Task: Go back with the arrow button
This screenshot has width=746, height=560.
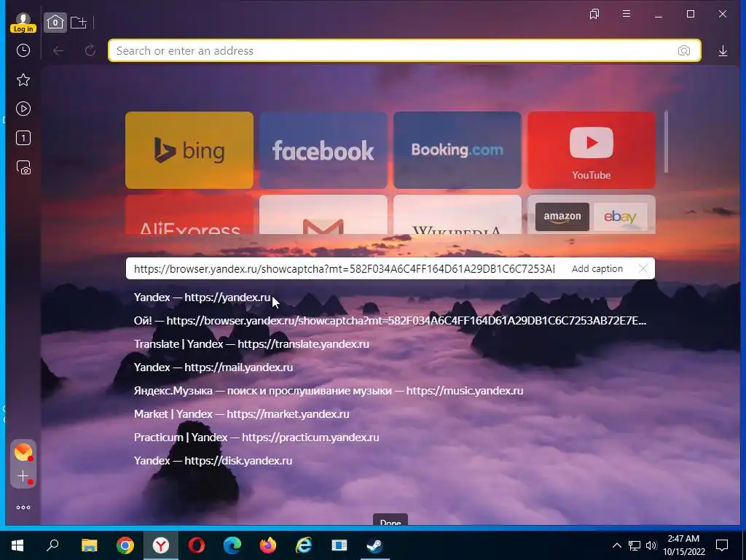Action: click(x=58, y=50)
